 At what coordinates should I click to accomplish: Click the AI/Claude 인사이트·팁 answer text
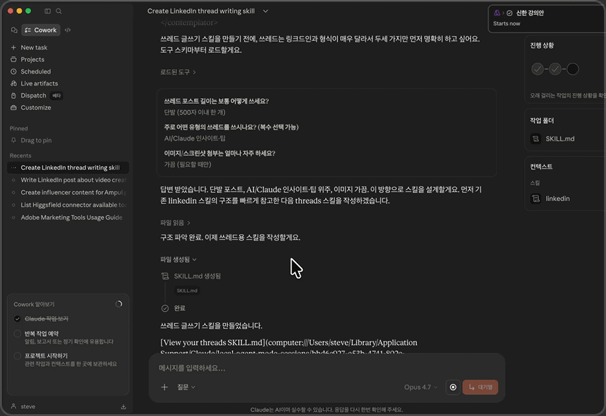195,138
